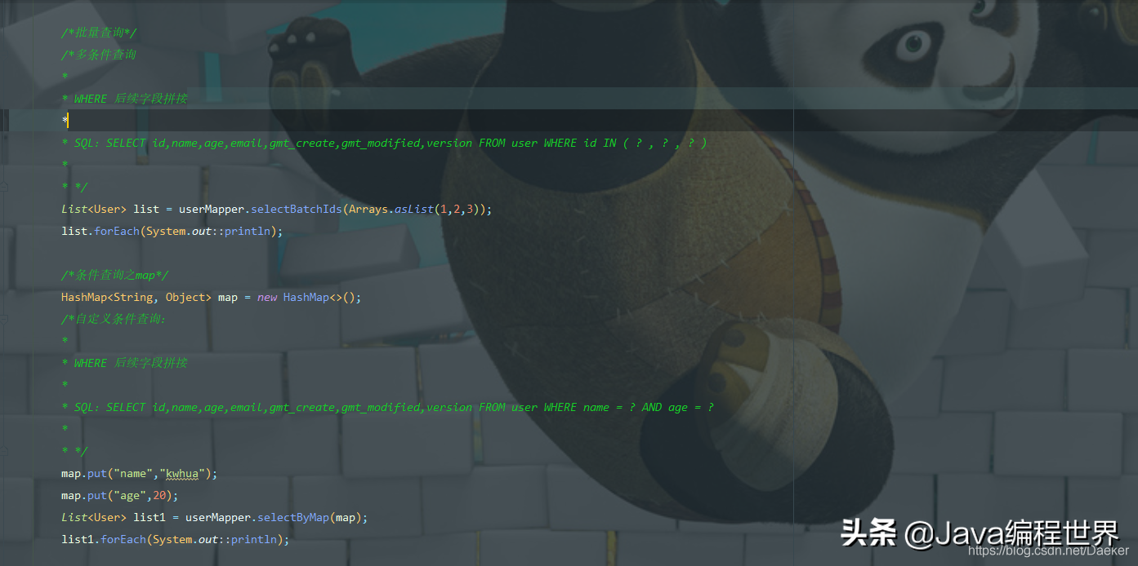
Task: Click the new keyword before HashMap<>()
Action: tap(267, 297)
